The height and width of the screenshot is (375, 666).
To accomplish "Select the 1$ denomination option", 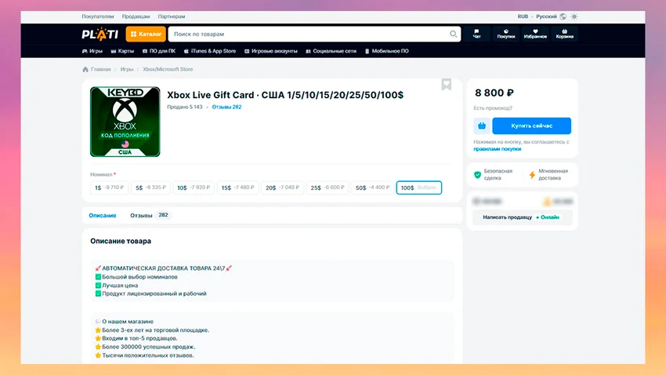I will click(109, 187).
